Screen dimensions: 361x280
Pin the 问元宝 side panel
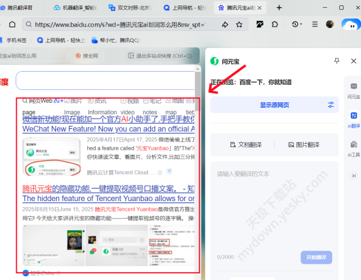336,61
